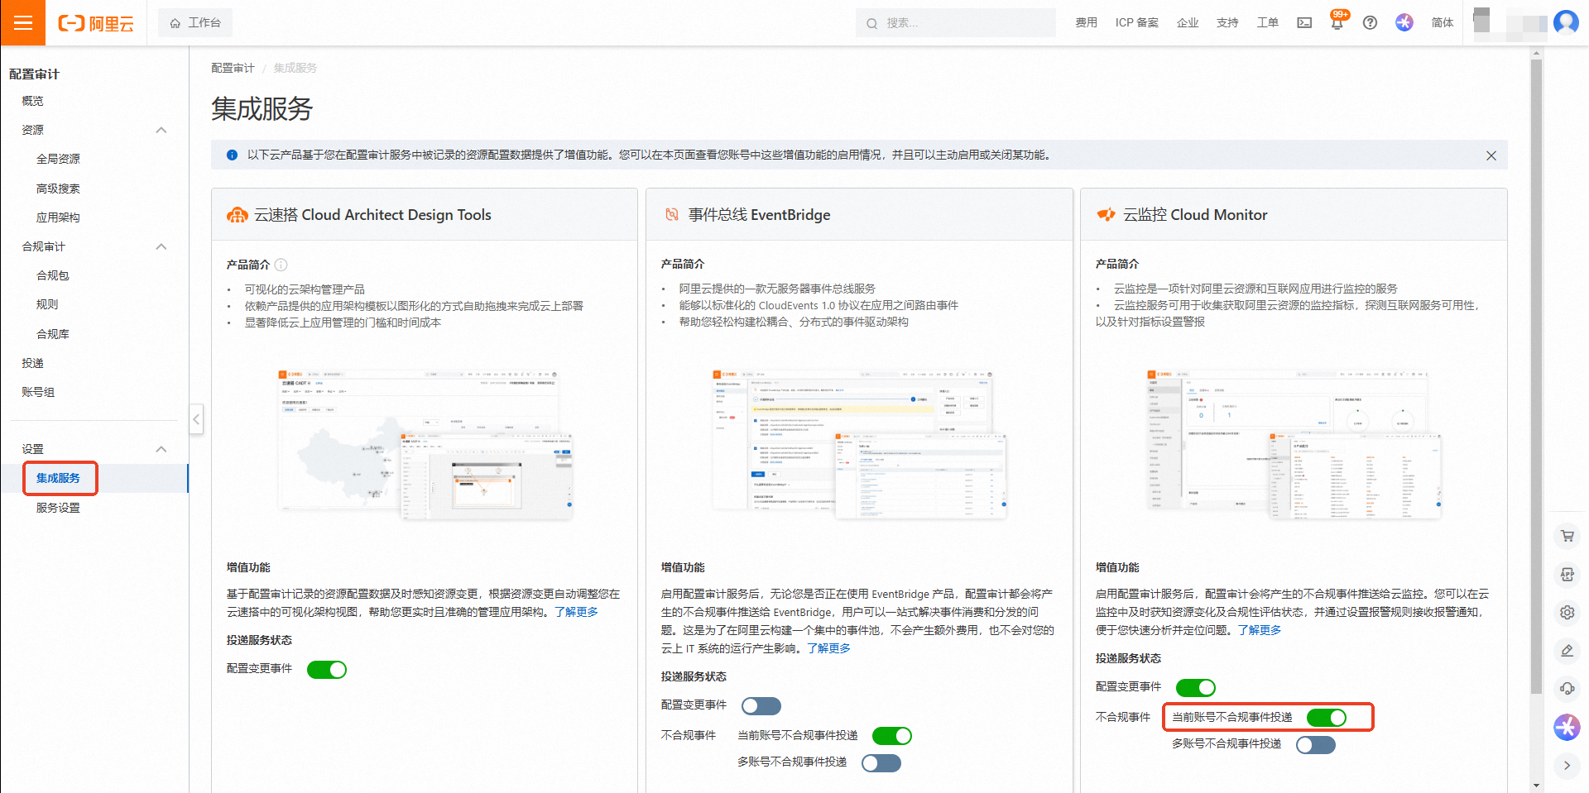The image size is (1589, 793).
Task: Open 全局资源 in the sidebar
Action: [x=58, y=159]
